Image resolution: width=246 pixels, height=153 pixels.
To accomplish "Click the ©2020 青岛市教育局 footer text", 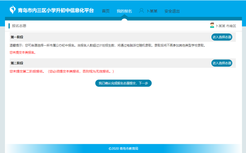I will [123, 148].
